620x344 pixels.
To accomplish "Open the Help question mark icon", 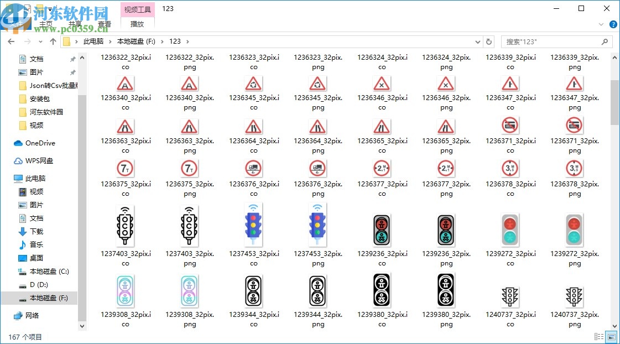I will [x=613, y=24].
